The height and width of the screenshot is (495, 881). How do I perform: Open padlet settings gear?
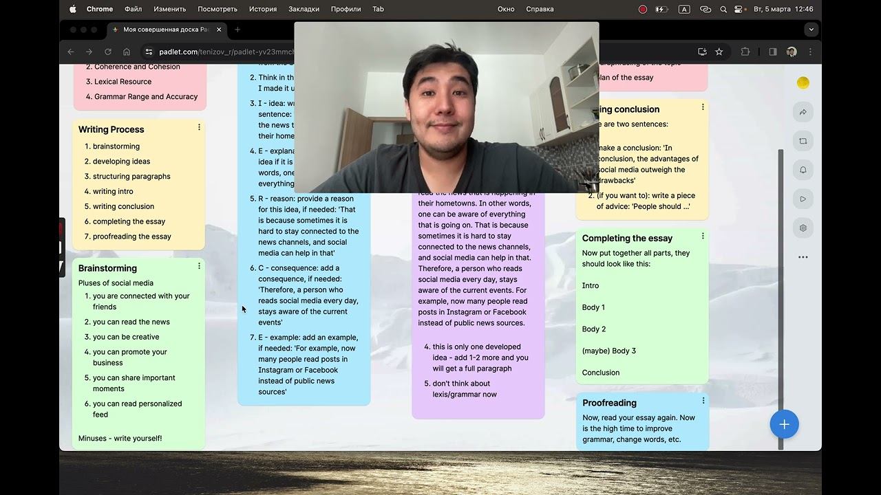point(803,228)
